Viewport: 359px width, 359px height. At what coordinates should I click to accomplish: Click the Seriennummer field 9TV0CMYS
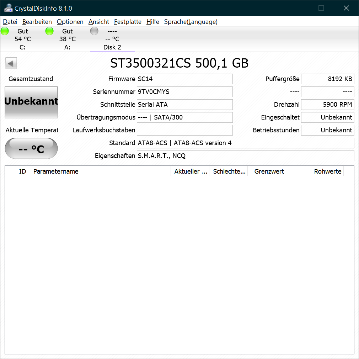point(185,92)
